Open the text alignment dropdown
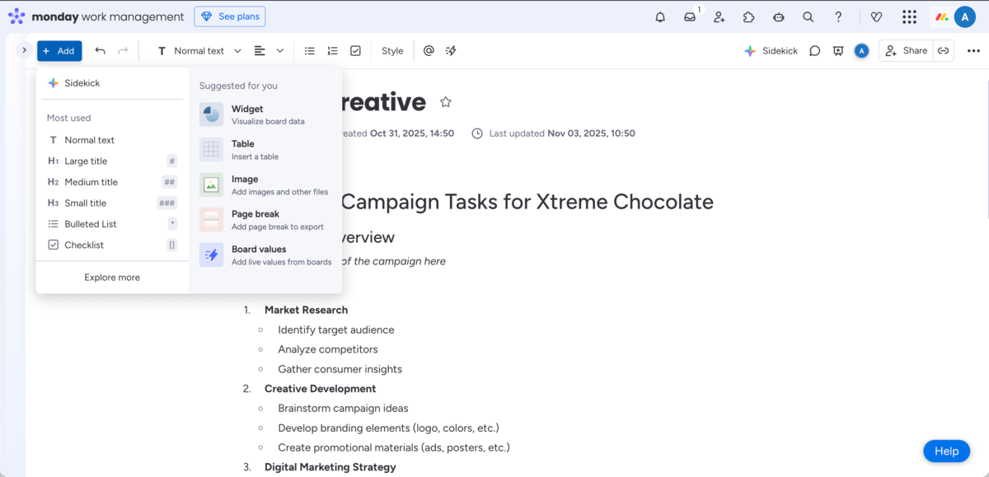 coord(270,50)
